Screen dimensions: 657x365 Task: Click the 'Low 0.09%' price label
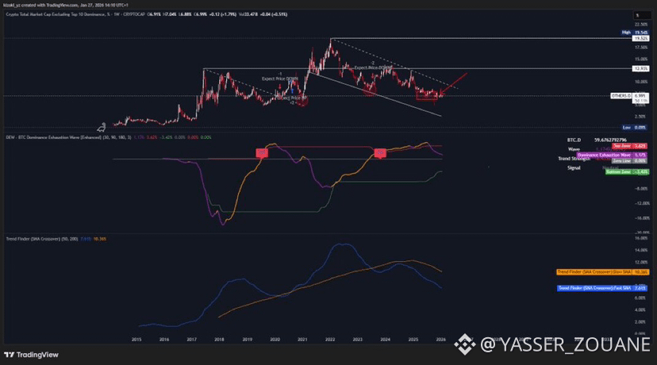point(634,128)
